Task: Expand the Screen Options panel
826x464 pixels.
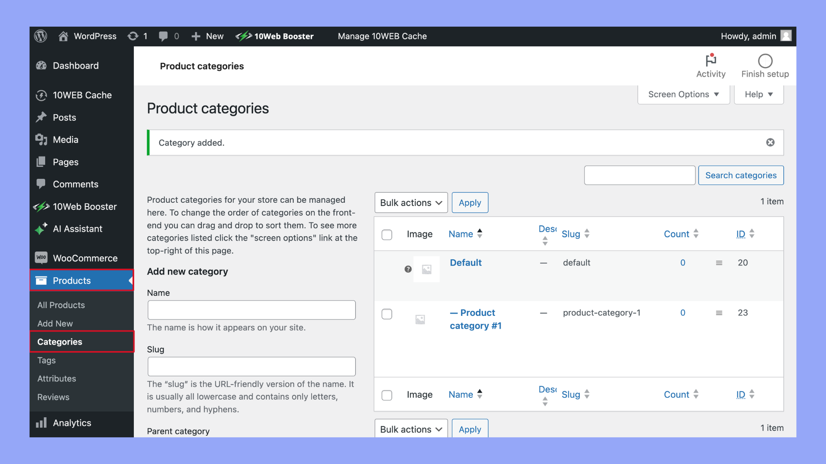Action: 683,95
